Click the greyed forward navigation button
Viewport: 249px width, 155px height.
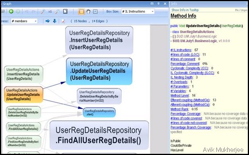coord(18,12)
